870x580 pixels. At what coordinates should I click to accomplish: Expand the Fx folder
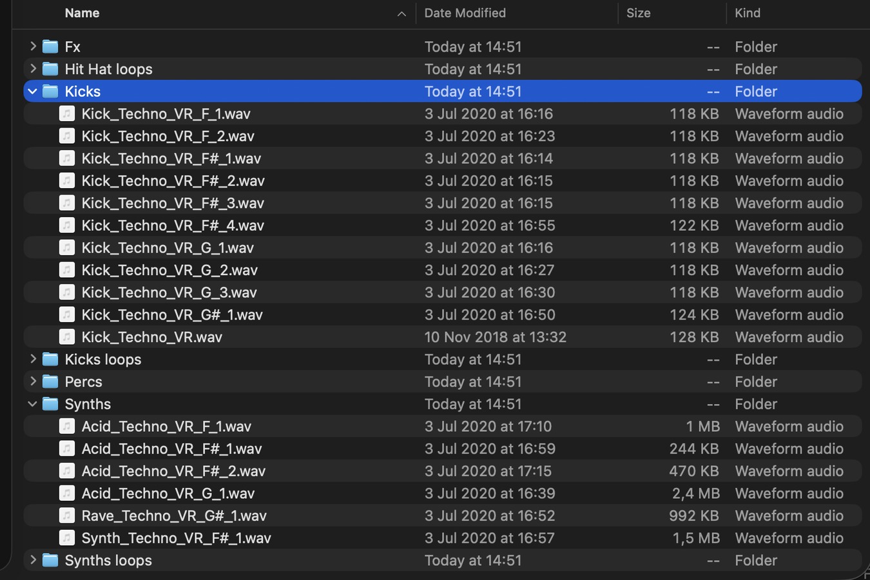pyautogui.click(x=33, y=46)
